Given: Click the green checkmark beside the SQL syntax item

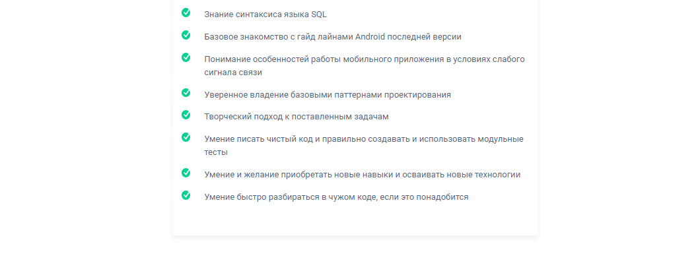Looking at the screenshot, I should tap(186, 13).
